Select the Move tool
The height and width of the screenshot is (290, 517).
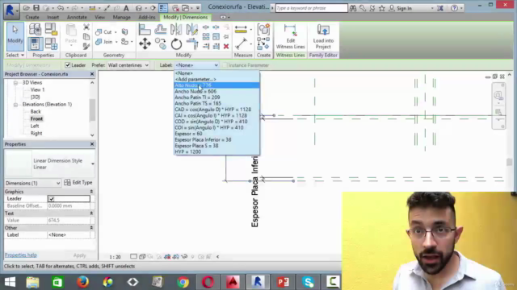click(145, 43)
